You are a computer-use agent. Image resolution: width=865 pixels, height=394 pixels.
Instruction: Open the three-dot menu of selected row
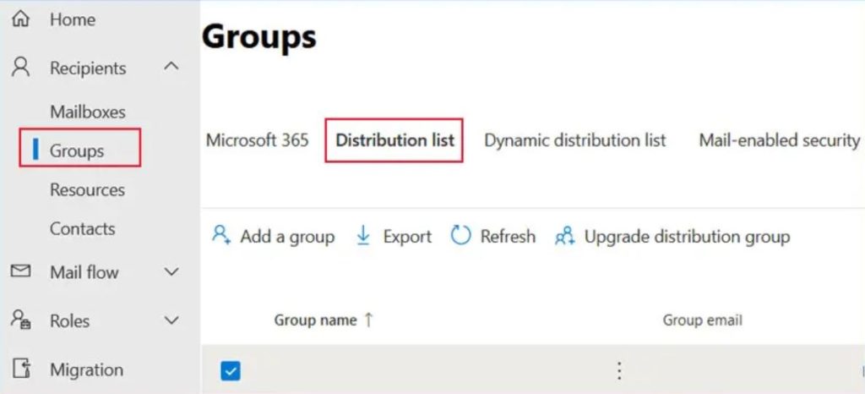pyautogui.click(x=619, y=370)
